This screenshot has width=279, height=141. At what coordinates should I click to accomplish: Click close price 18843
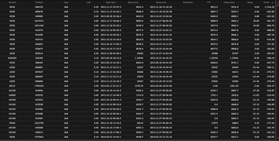tap(235, 123)
